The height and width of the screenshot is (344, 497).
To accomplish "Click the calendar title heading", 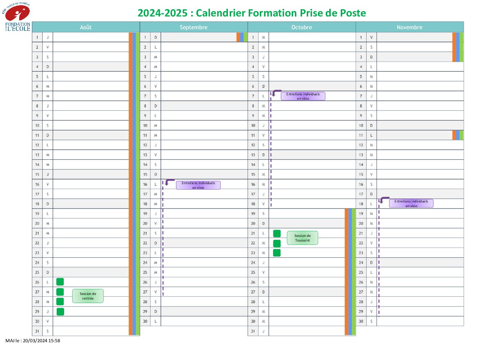I will (252, 13).
